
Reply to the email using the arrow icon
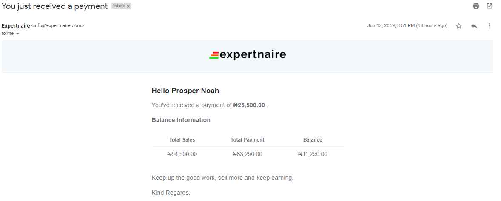474,26
